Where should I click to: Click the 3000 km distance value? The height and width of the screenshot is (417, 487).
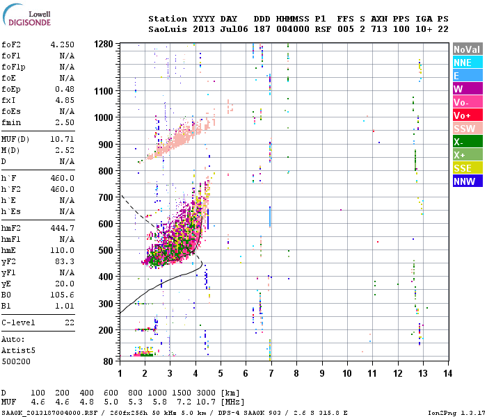click(x=206, y=393)
